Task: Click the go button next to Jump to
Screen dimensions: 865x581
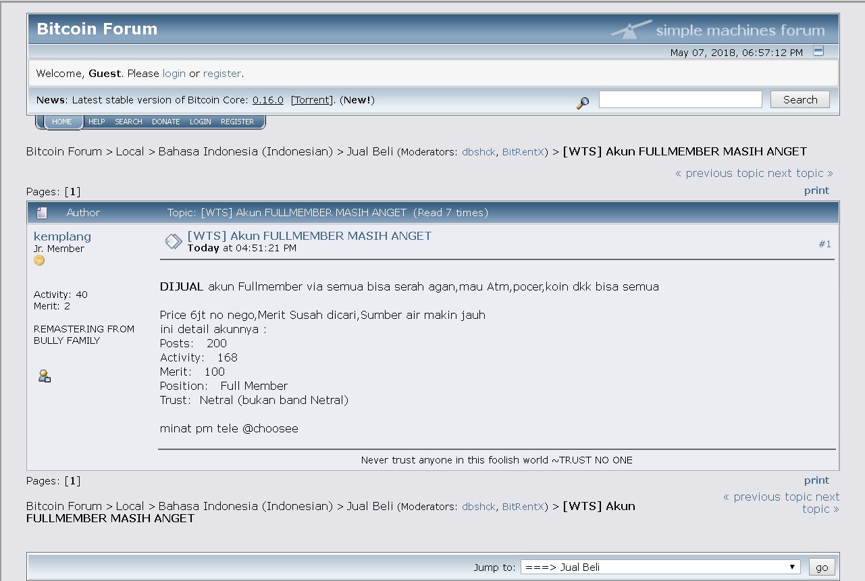Action: coord(822,567)
